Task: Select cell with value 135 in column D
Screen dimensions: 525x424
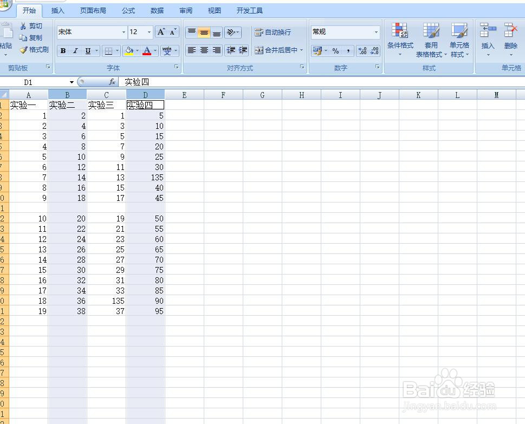Action: click(146, 178)
